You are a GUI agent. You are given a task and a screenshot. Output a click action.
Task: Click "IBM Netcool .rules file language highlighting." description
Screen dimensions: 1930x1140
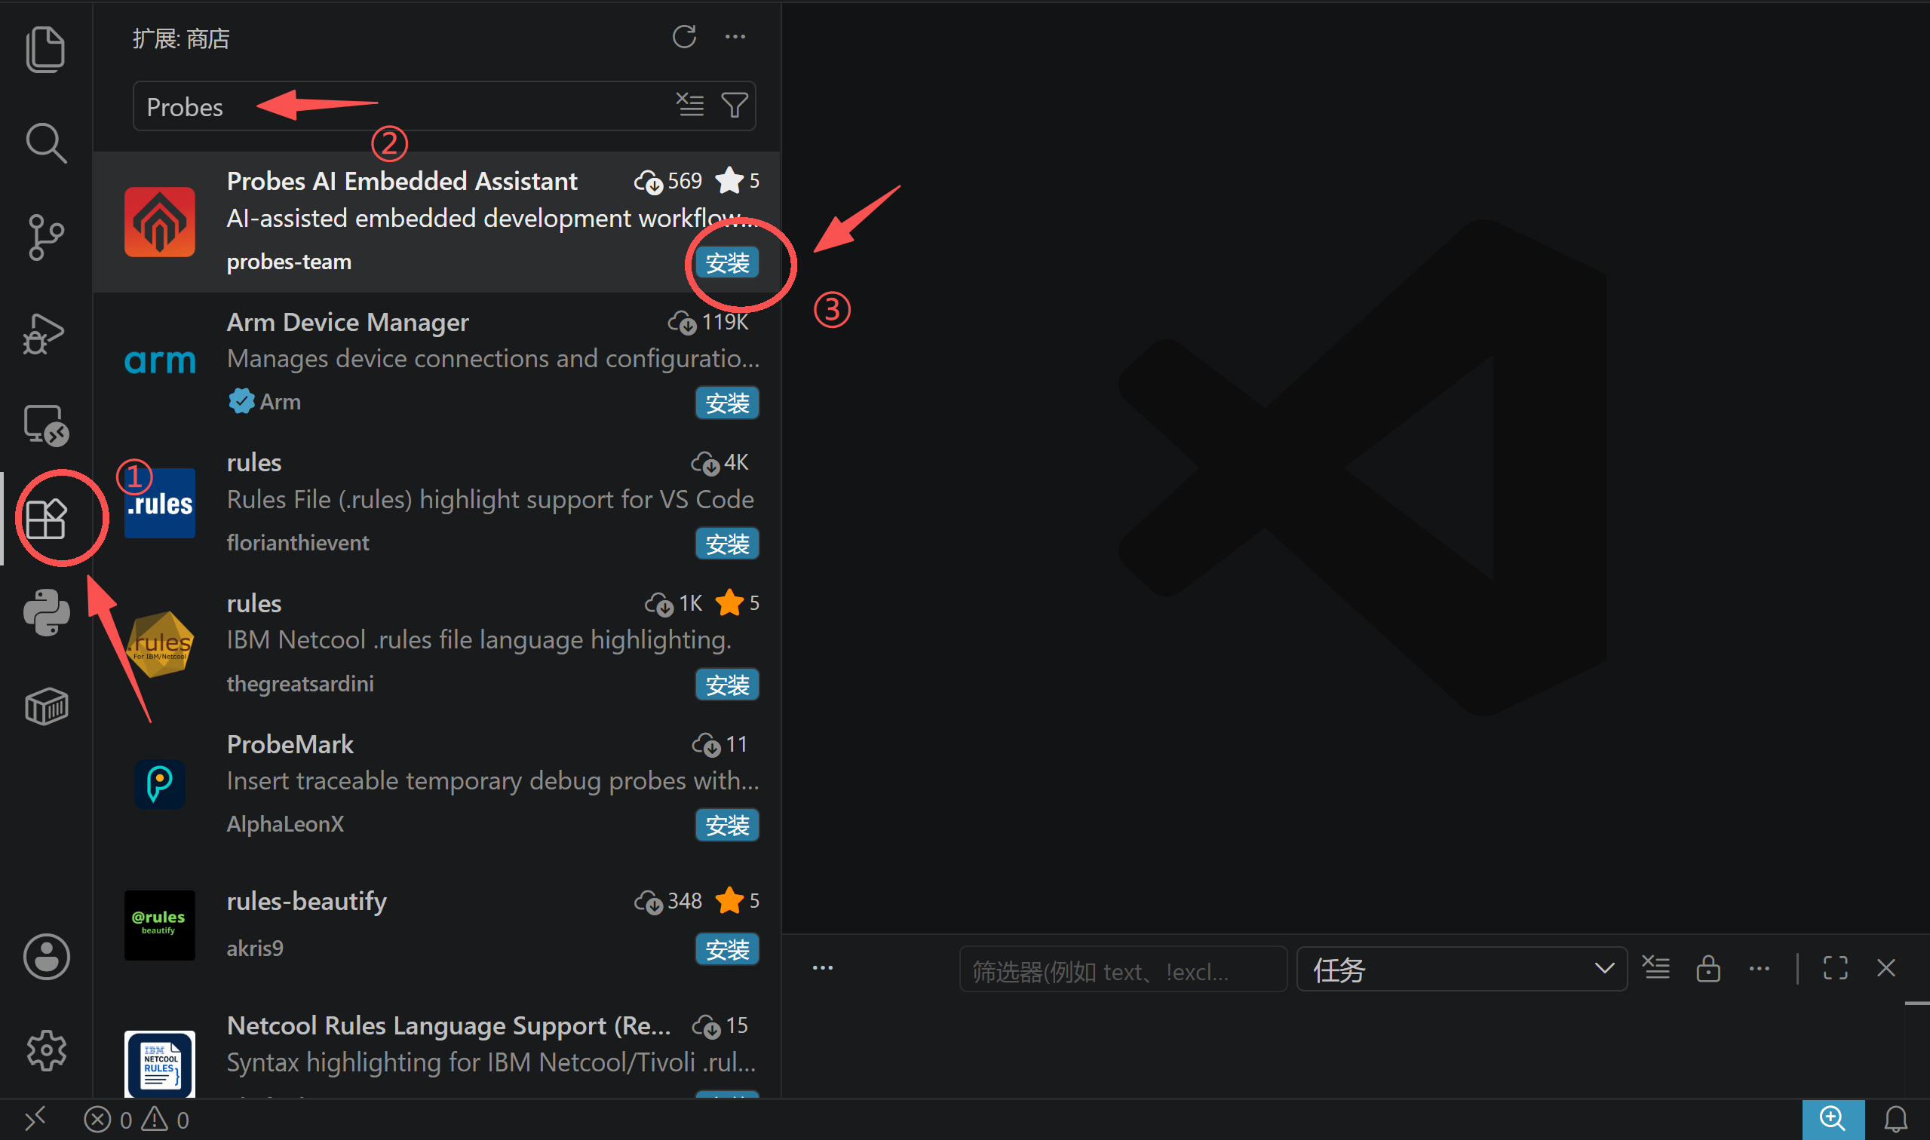click(479, 640)
